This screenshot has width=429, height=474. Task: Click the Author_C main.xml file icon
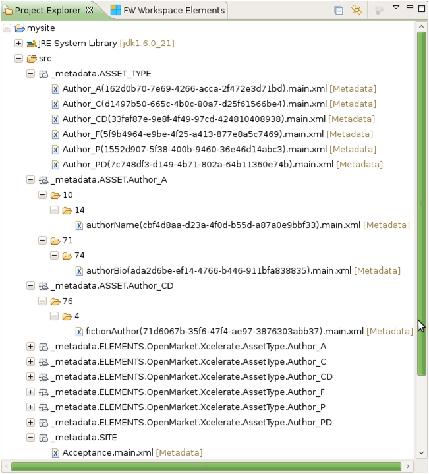point(55,104)
